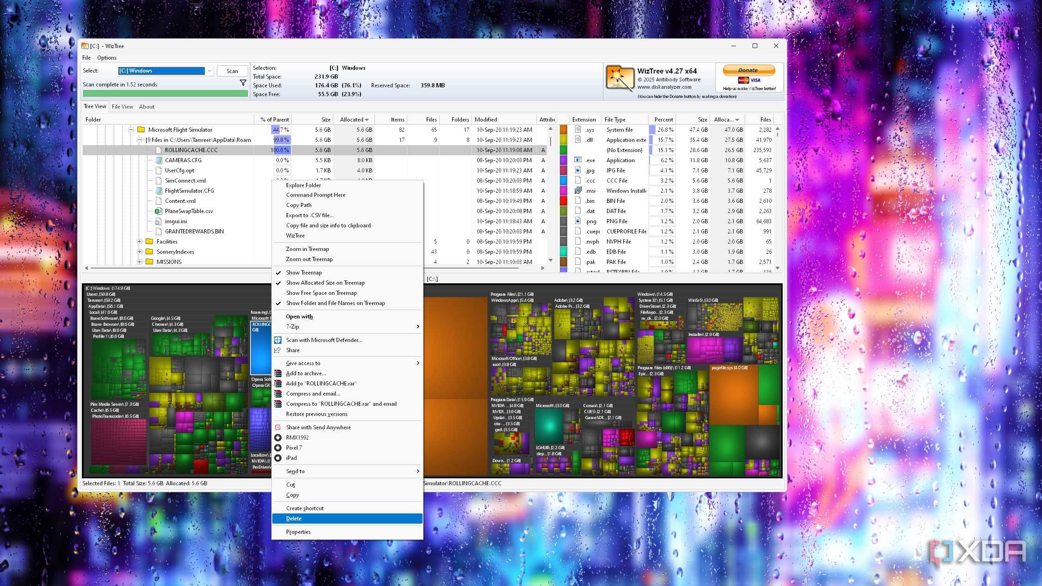The width and height of the screenshot is (1042, 586).
Task: Choose Delete in the context menu
Action: [x=347, y=519]
